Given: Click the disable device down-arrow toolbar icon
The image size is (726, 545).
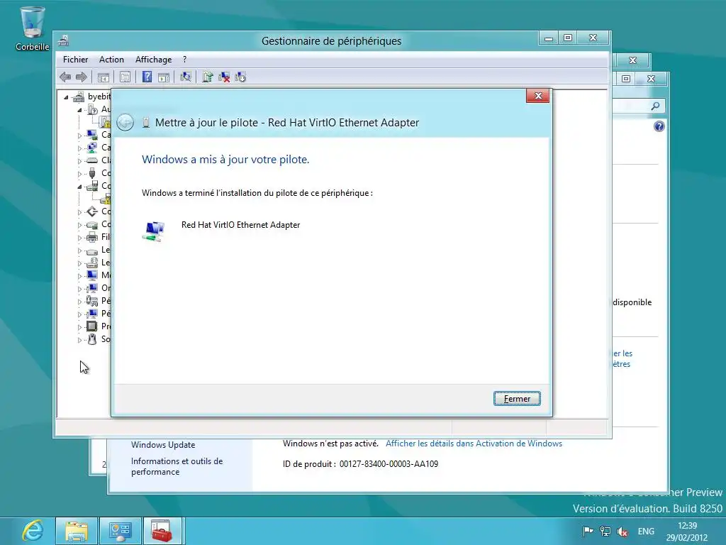Looking at the screenshot, I should [240, 77].
